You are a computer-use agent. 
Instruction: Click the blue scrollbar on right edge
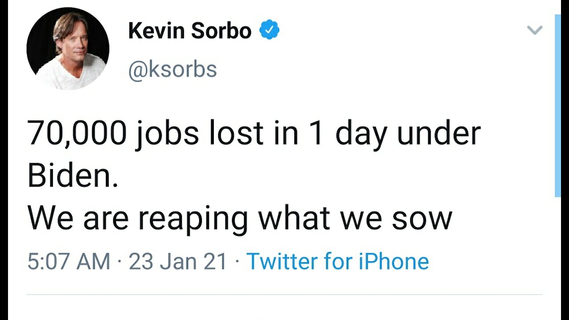(x=558, y=107)
